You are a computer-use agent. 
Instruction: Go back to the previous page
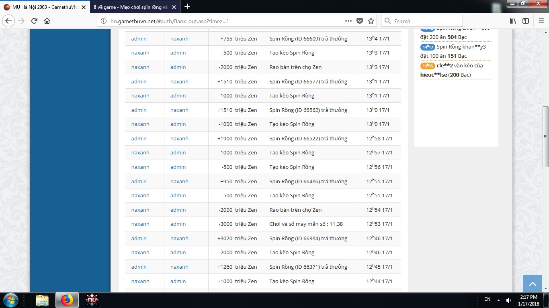tap(9, 21)
